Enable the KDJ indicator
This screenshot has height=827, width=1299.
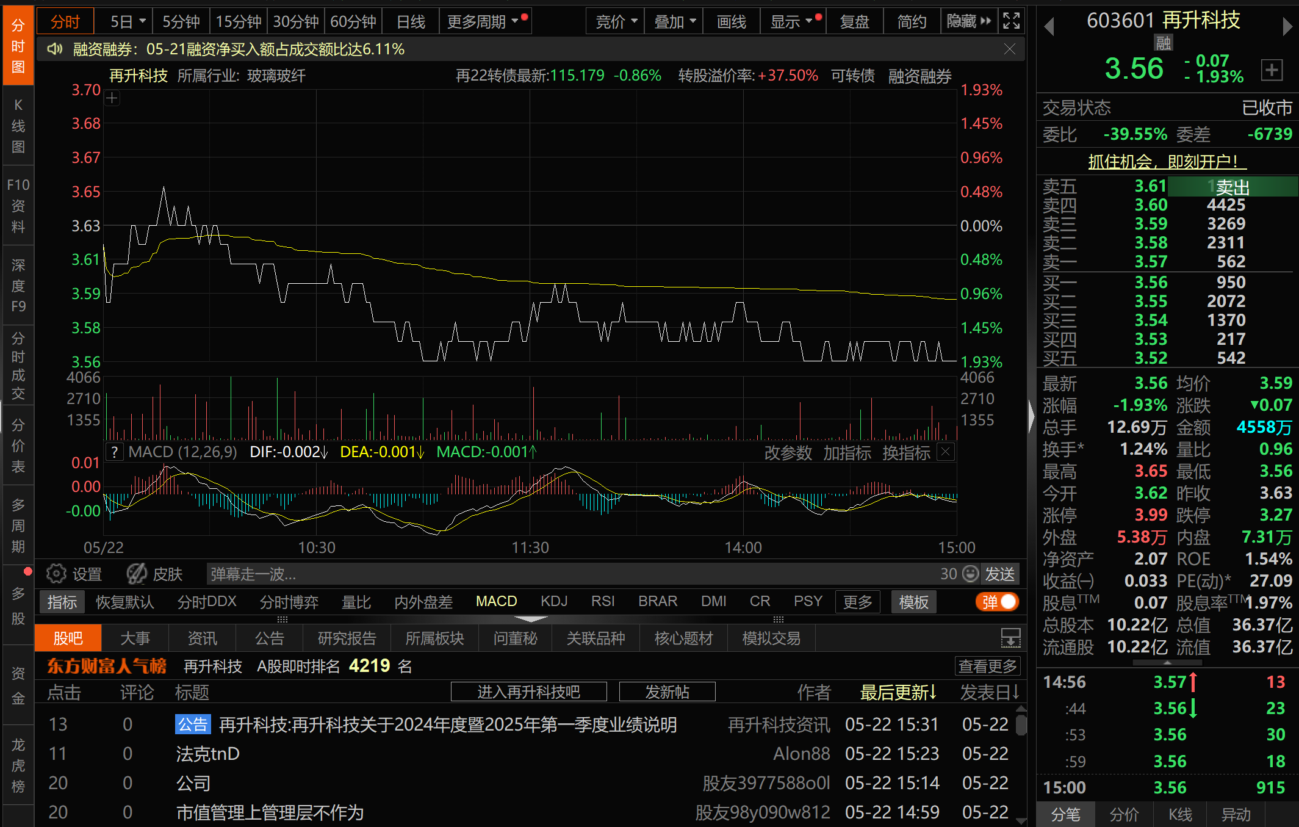tap(554, 601)
